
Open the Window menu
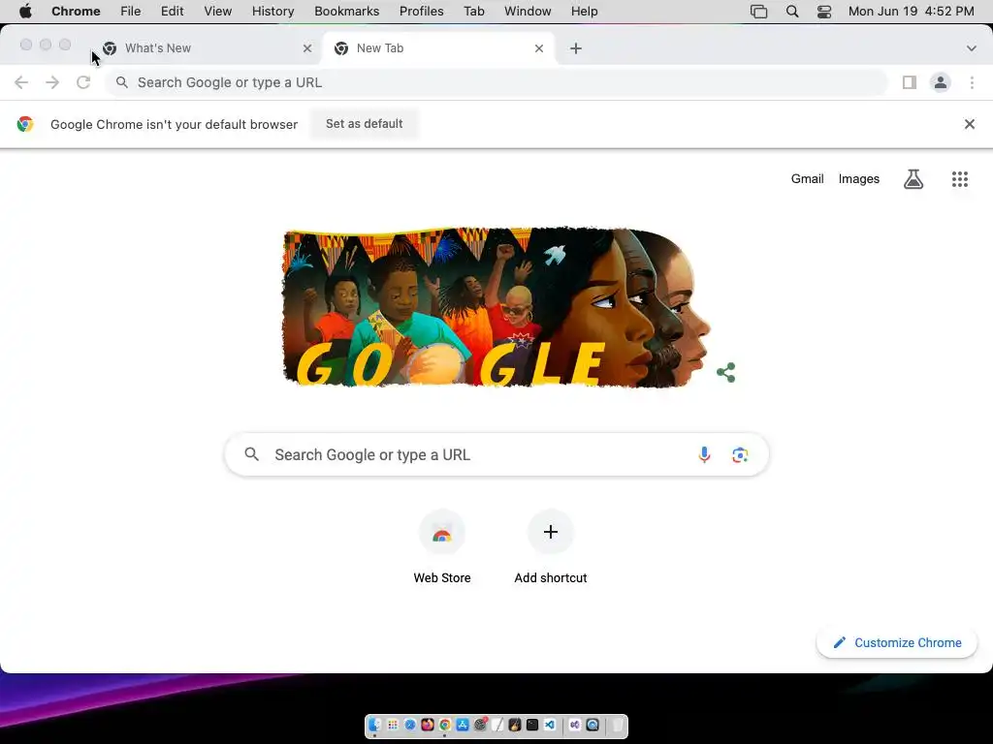point(528,12)
